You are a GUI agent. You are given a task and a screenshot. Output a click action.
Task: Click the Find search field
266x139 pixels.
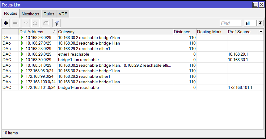click(x=230, y=23)
